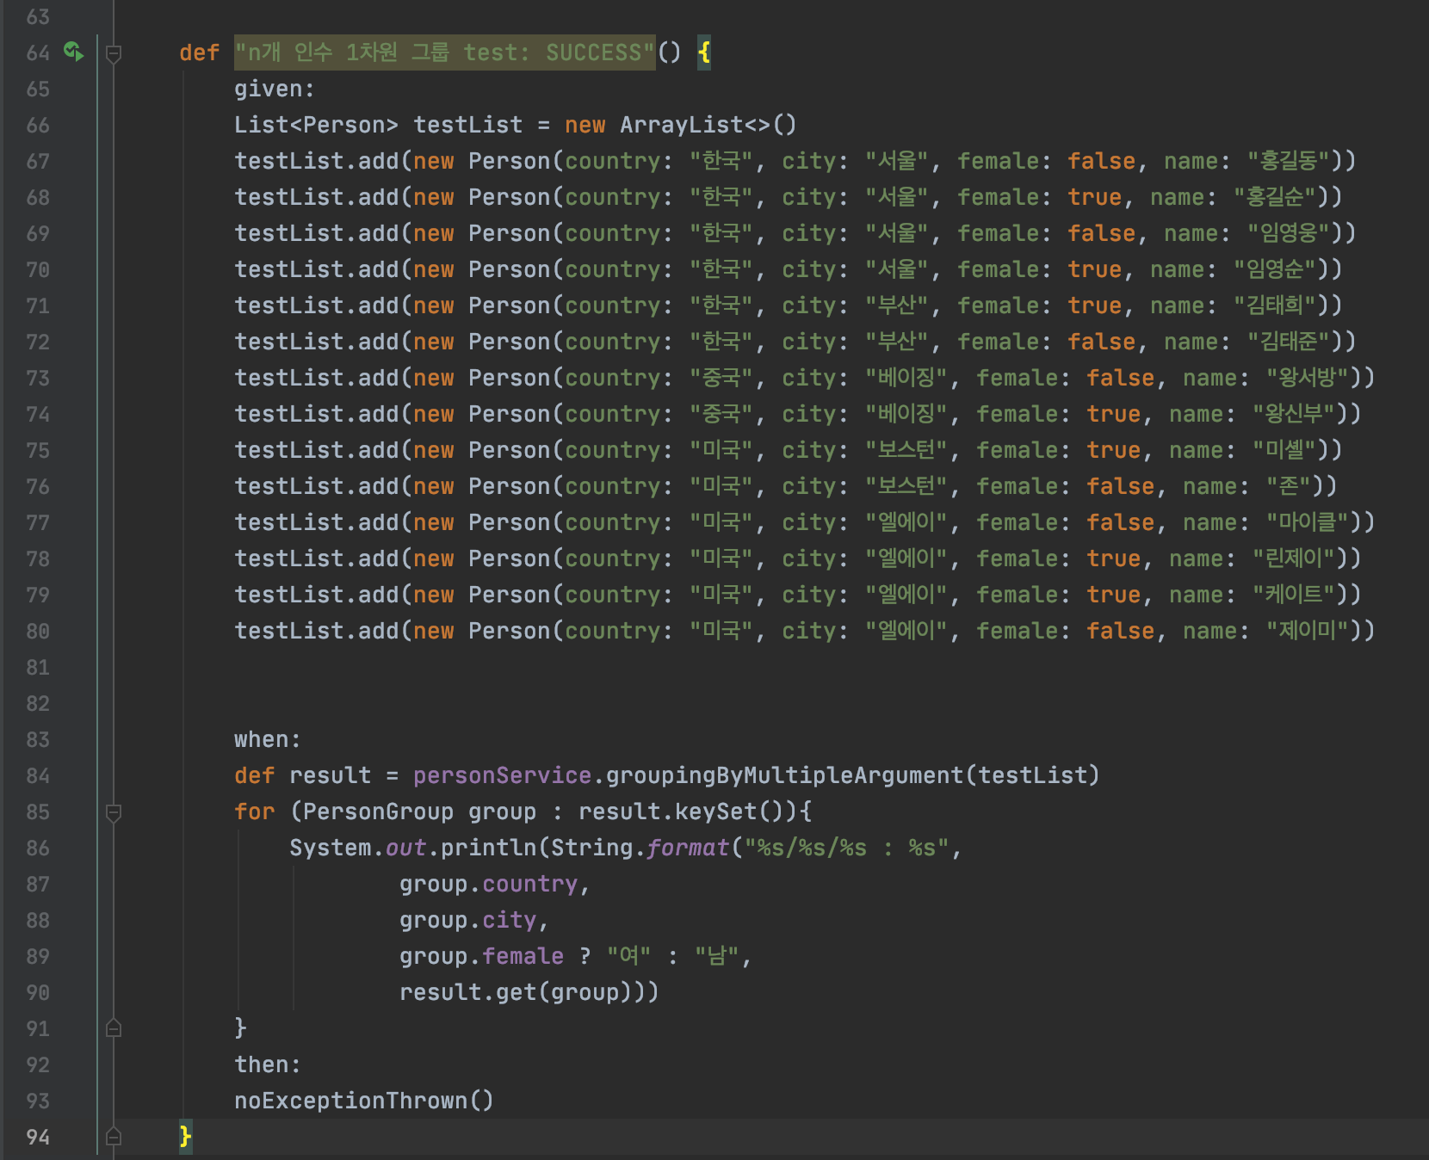
Task: Click the name string "케이트"
Action: pos(1293,595)
